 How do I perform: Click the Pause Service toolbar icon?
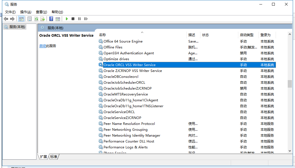click(x=79, y=19)
